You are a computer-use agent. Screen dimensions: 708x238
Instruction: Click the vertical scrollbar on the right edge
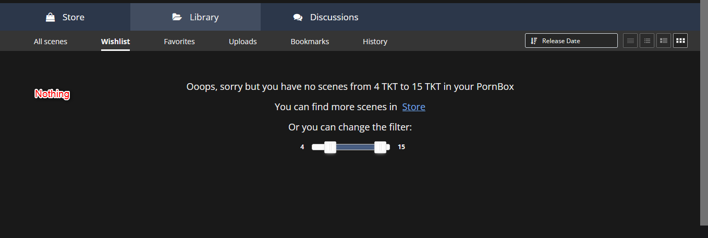pyautogui.click(x=704, y=114)
